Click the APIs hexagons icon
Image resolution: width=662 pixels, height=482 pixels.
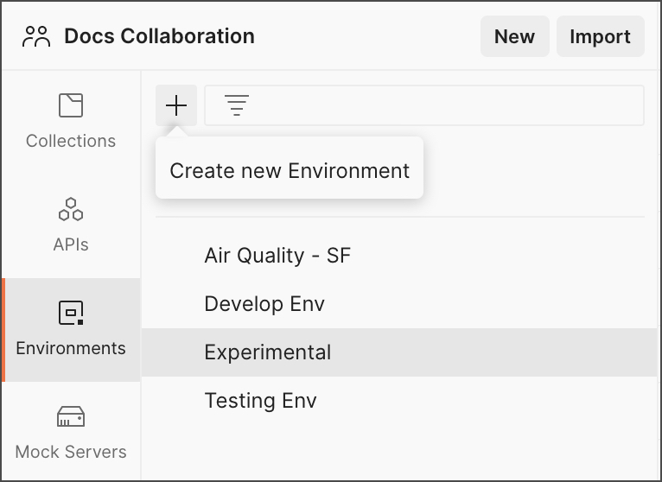coord(71,209)
